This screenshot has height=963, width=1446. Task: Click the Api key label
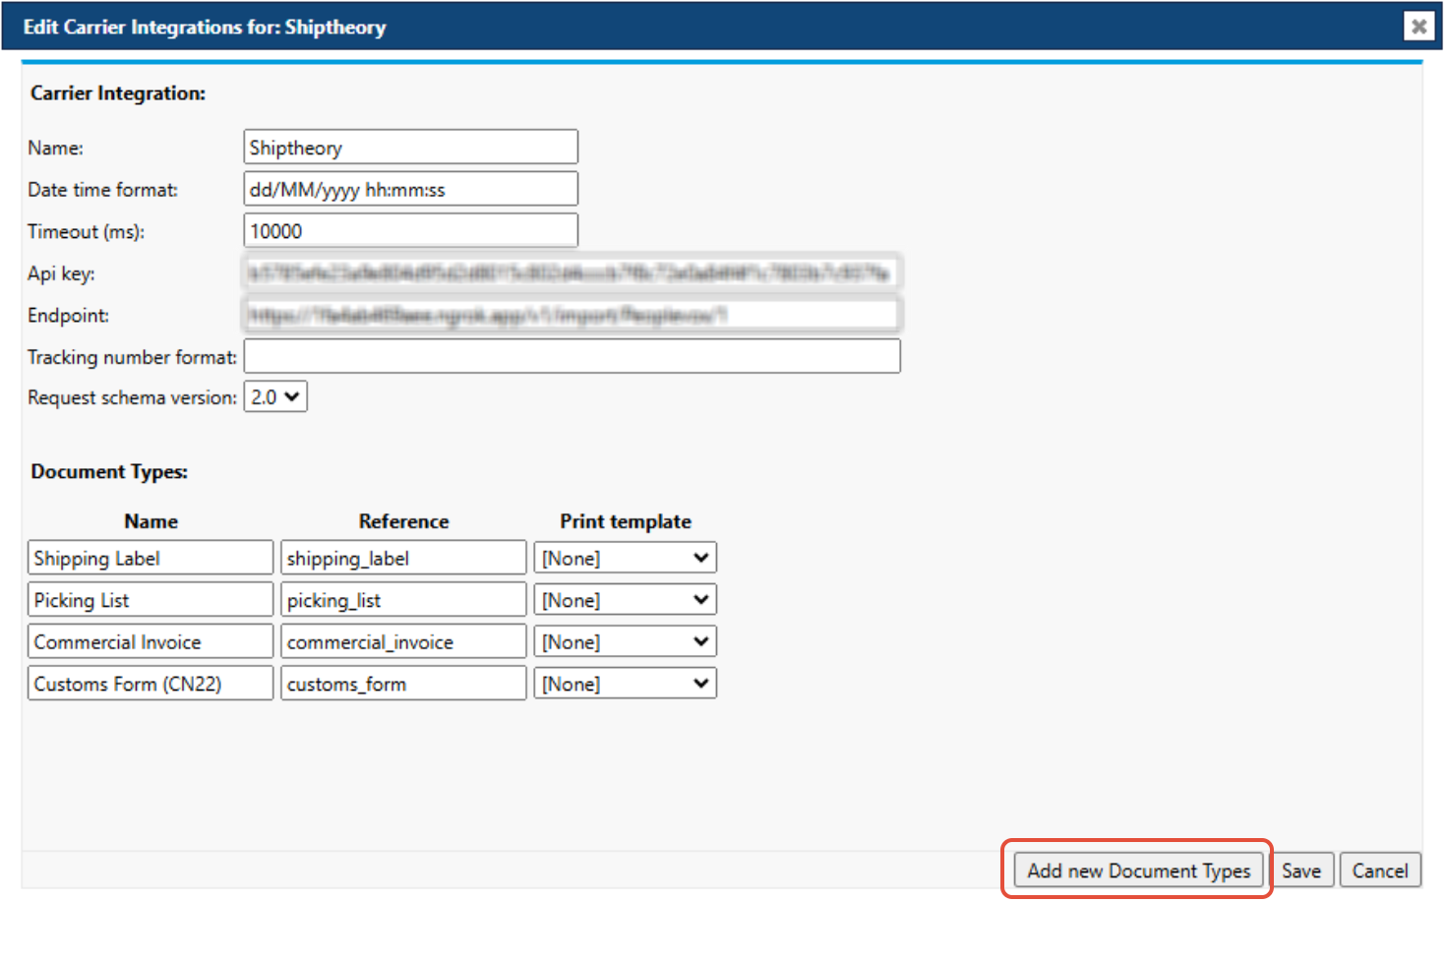click(61, 273)
